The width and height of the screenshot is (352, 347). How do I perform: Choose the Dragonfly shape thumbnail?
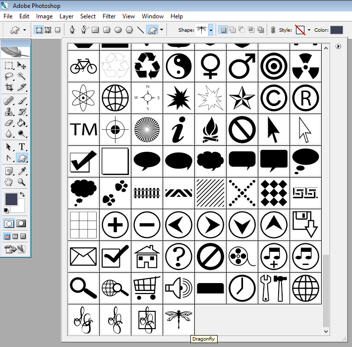click(x=178, y=320)
